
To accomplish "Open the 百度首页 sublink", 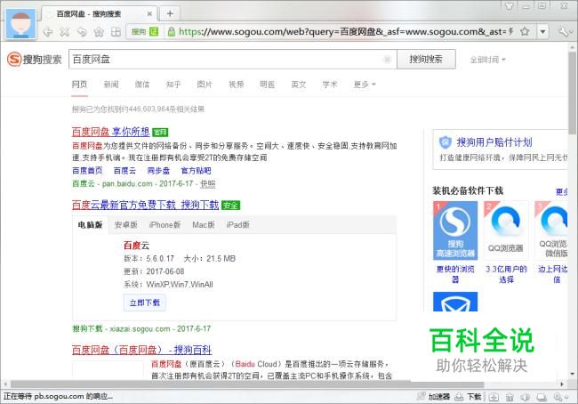I will point(87,171).
